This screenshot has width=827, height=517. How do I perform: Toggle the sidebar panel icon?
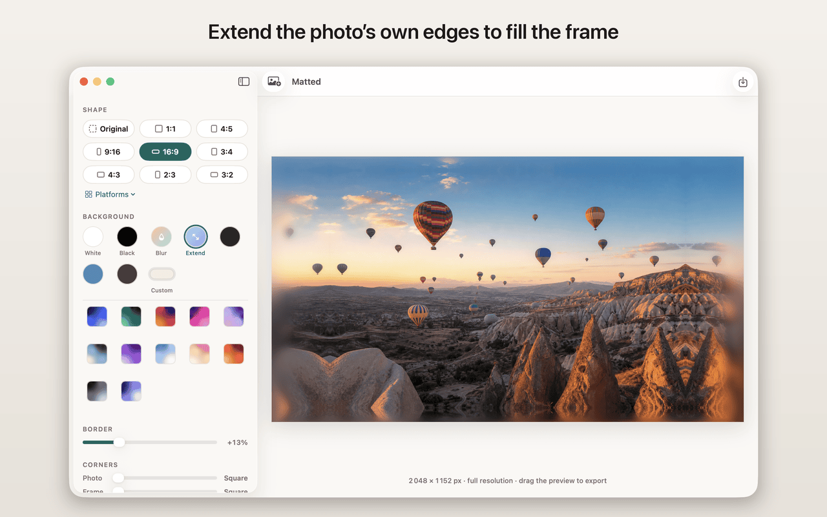click(x=244, y=81)
